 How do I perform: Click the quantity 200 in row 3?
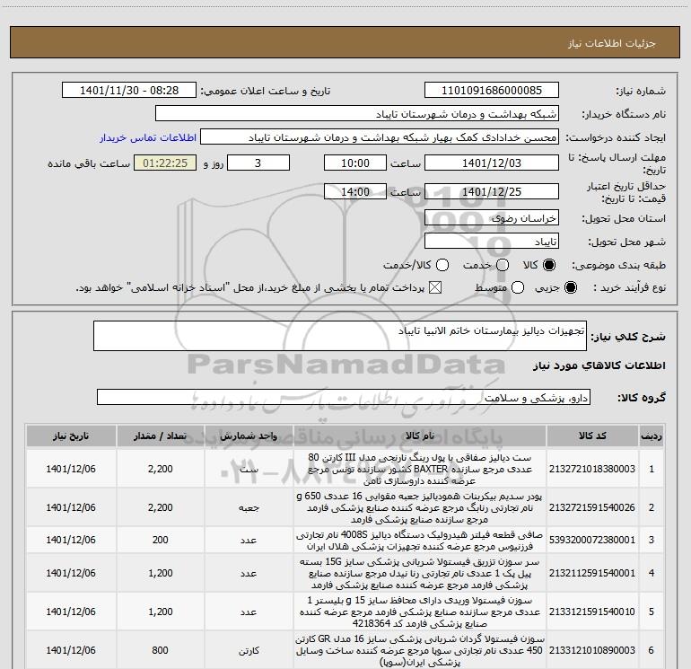(x=161, y=540)
